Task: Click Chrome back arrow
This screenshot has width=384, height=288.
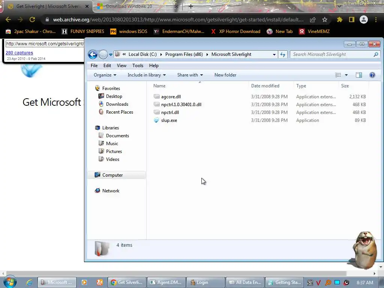Action: 8,19
